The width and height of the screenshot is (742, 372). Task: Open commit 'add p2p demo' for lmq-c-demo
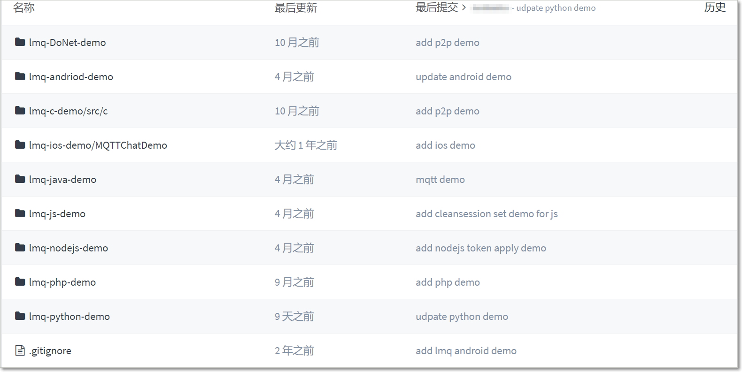[448, 111]
